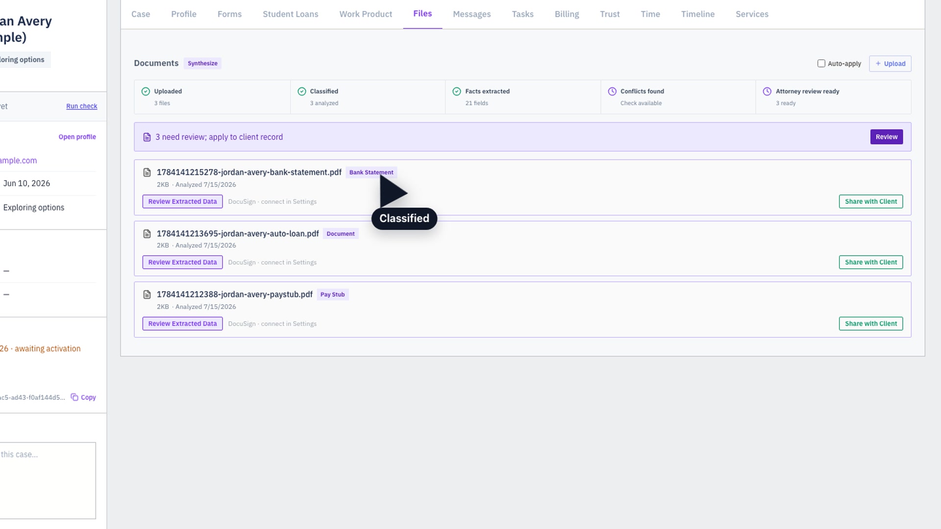Screen dimensions: 941x529
Task: Click the Classified step check icon
Action: [x=302, y=92]
